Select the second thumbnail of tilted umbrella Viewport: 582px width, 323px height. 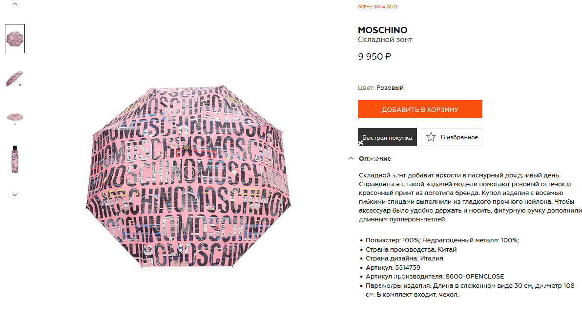click(15, 79)
